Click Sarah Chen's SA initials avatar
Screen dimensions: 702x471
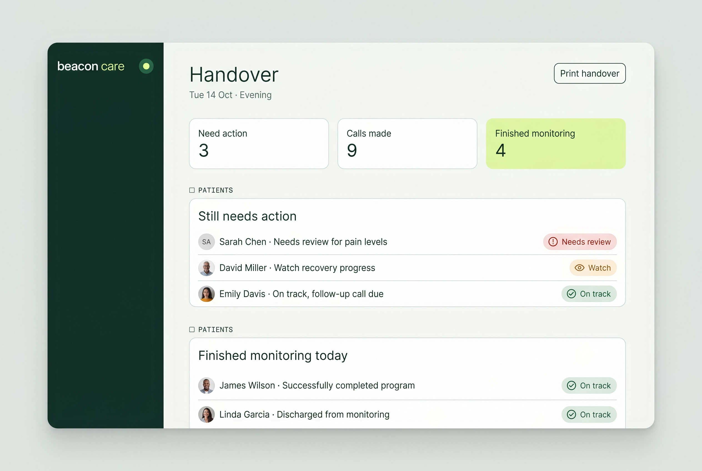[206, 242]
